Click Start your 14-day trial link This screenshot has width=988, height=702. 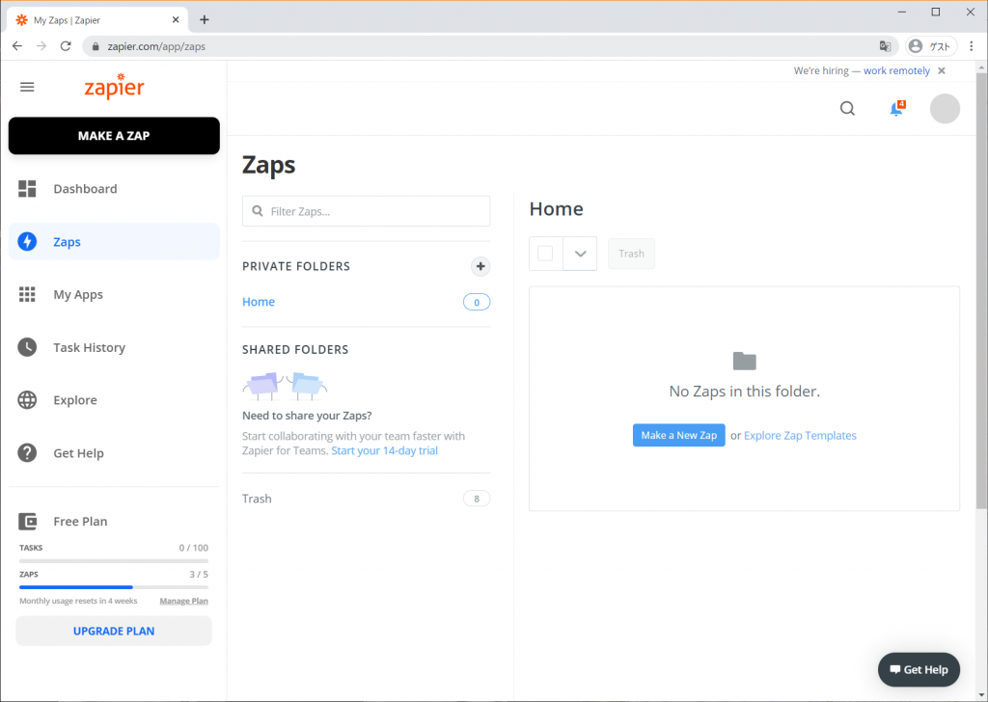(x=384, y=450)
